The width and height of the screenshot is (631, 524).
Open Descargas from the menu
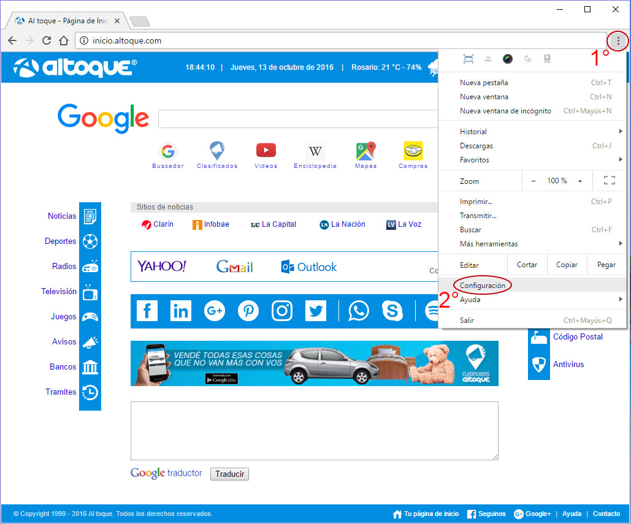(x=532, y=146)
